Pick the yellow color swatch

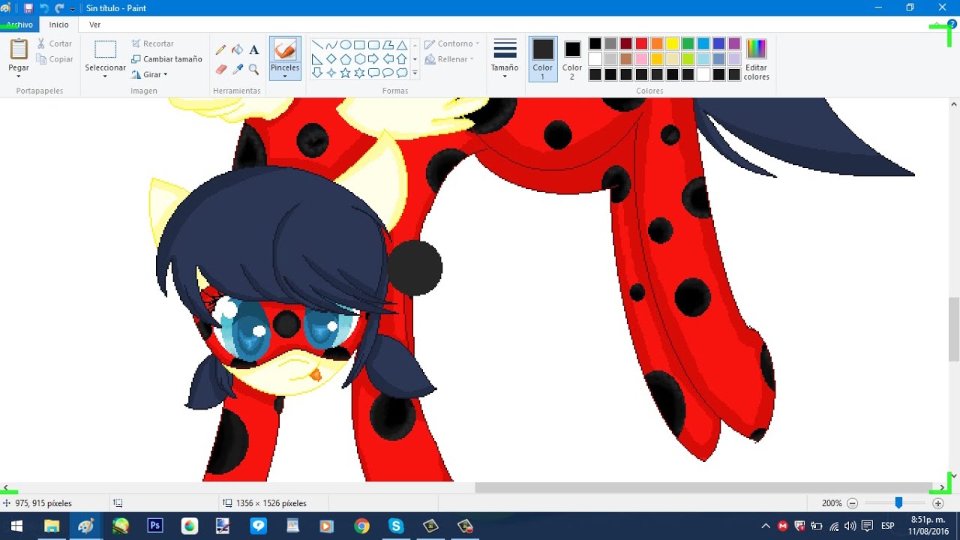[673, 43]
